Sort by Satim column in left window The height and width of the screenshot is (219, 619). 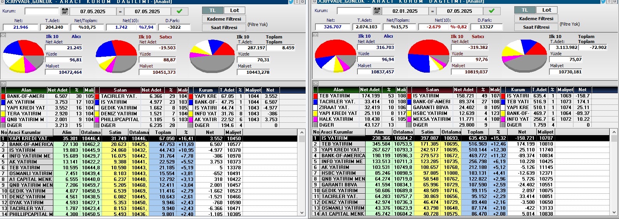[x=115, y=132]
